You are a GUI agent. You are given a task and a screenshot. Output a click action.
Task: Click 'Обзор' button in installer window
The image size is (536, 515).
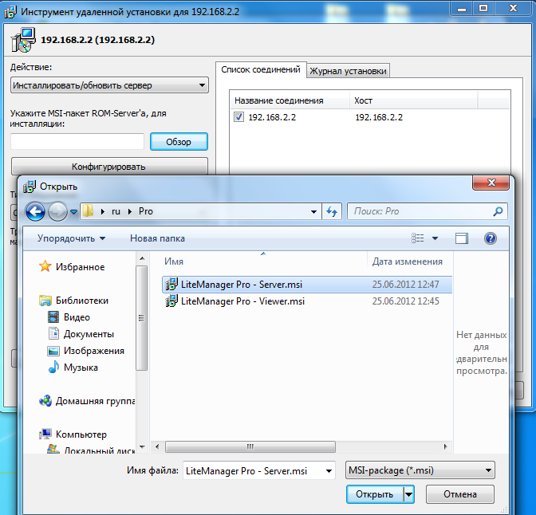tap(179, 141)
